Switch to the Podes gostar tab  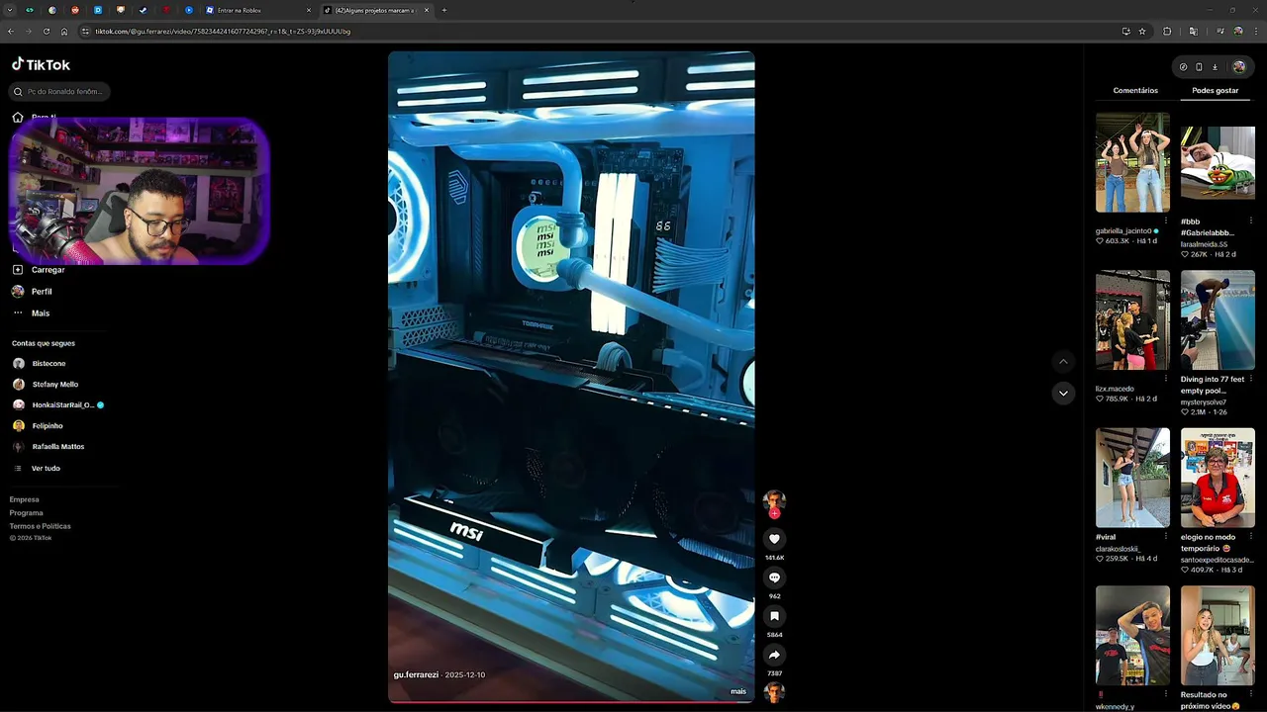[x=1215, y=90]
